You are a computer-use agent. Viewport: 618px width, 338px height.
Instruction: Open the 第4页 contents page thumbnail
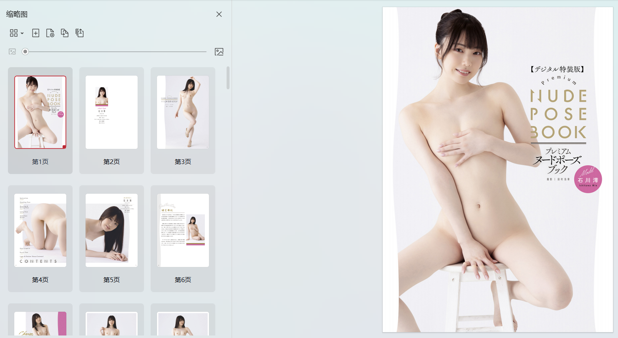[40, 230]
